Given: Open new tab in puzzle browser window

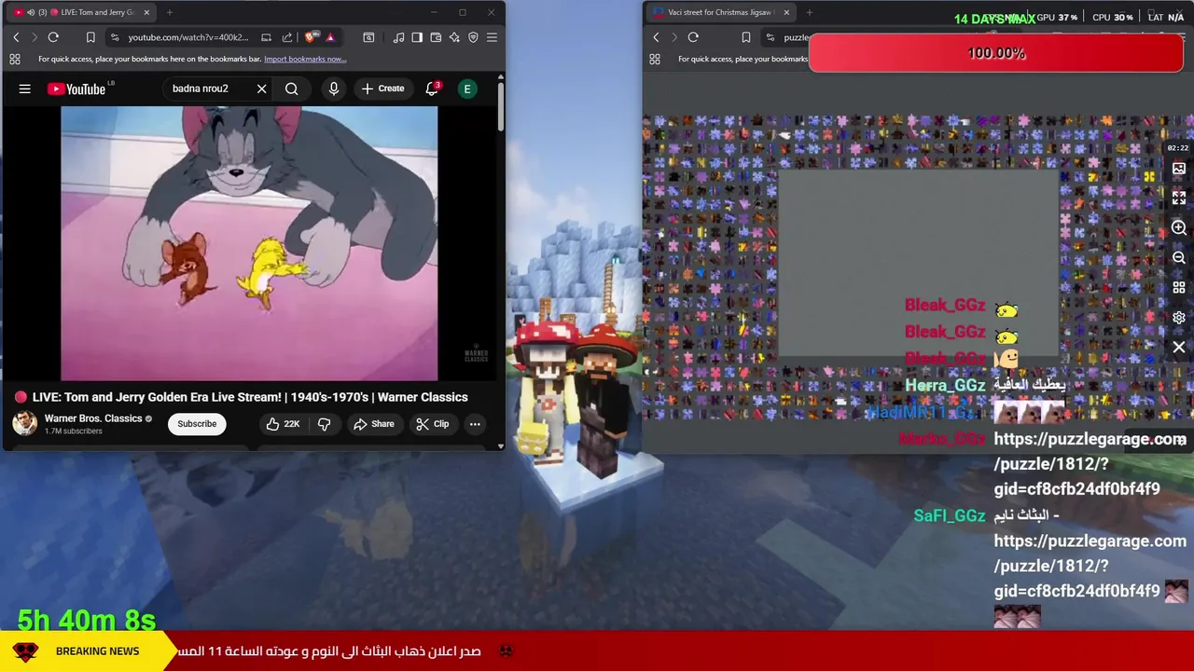Looking at the screenshot, I should (809, 12).
